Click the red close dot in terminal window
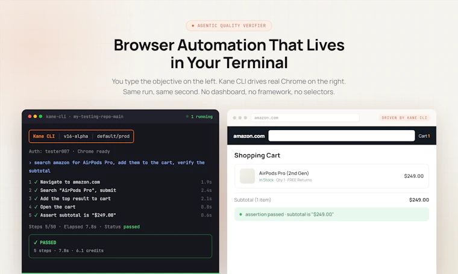 click(30, 116)
